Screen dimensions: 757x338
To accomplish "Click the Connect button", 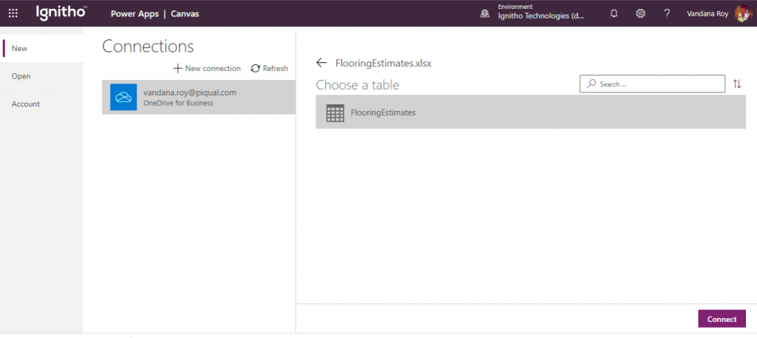I will pos(722,320).
